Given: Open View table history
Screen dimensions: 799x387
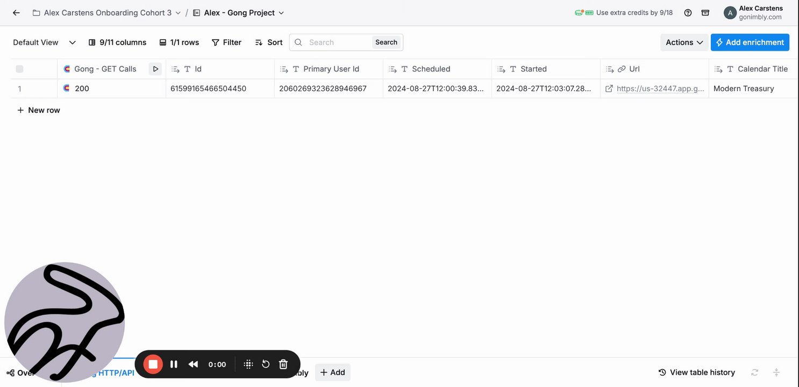Looking at the screenshot, I should [697, 372].
